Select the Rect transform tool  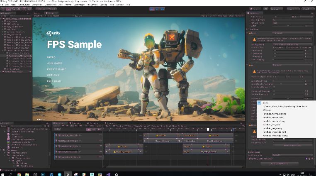[24, 9]
